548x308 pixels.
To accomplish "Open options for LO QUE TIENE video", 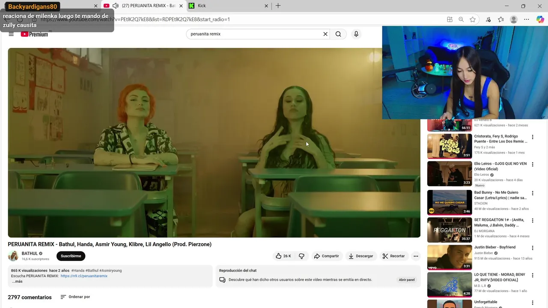I will click(x=533, y=275).
